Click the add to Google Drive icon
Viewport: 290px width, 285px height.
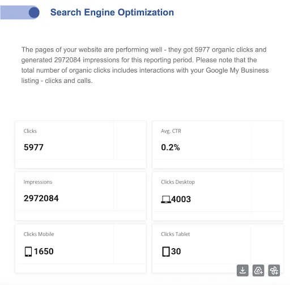pos(258,270)
